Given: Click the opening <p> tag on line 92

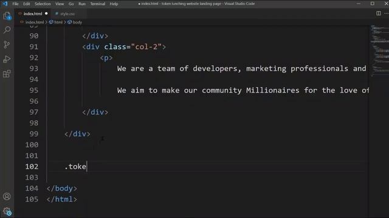Looking at the screenshot, I should click(106, 58).
